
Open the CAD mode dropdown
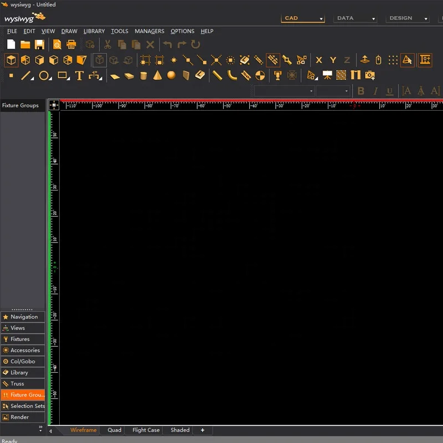tap(303, 18)
